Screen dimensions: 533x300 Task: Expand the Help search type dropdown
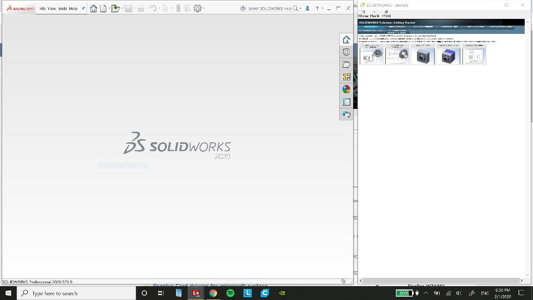(x=300, y=8)
